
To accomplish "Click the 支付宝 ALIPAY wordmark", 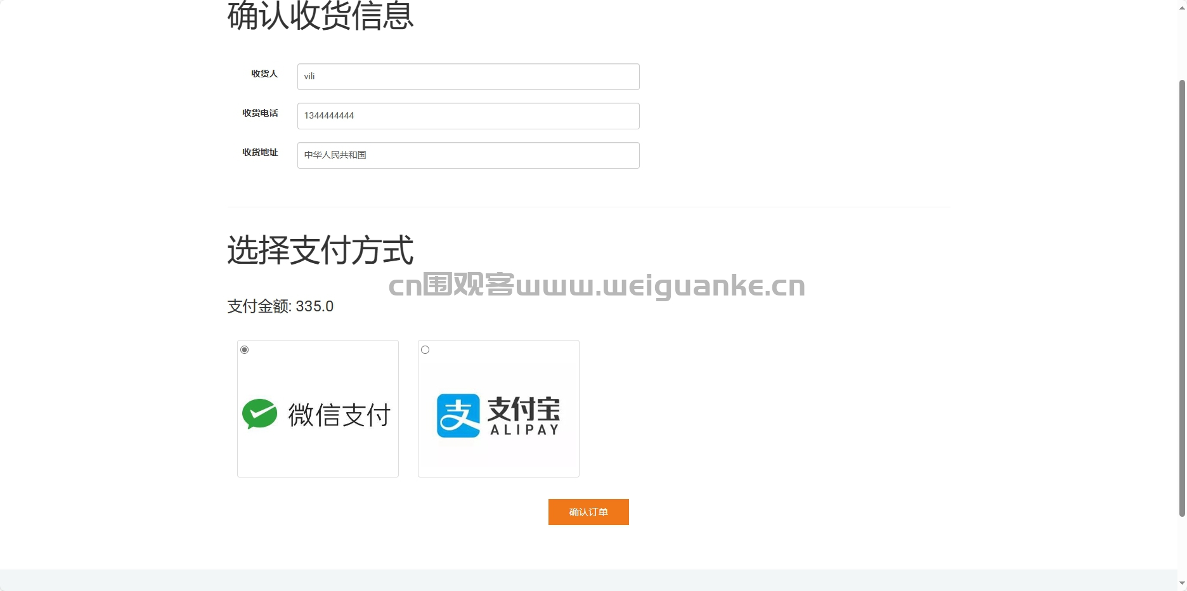I will click(524, 416).
